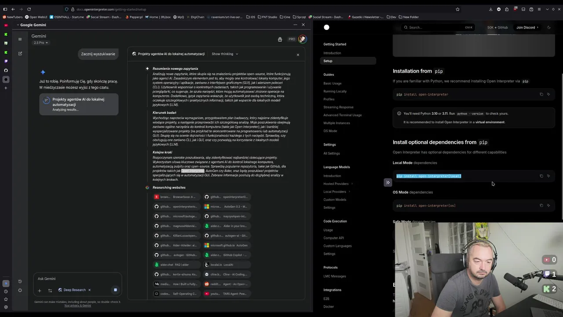Open the aider.chat FAQ source chip
Viewport: 563px width, 317px height.
(x=176, y=265)
